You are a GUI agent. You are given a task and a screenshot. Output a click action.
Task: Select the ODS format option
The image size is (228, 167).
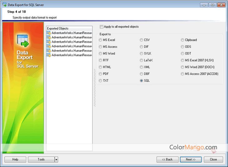click(182, 47)
